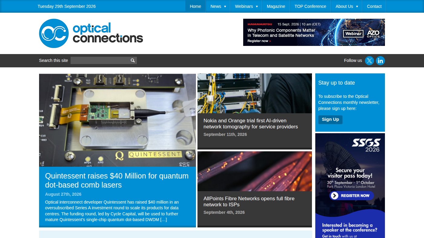Viewport: 424px width, 238px height.
Task: Go to the Home menu item
Action: [x=195, y=6]
